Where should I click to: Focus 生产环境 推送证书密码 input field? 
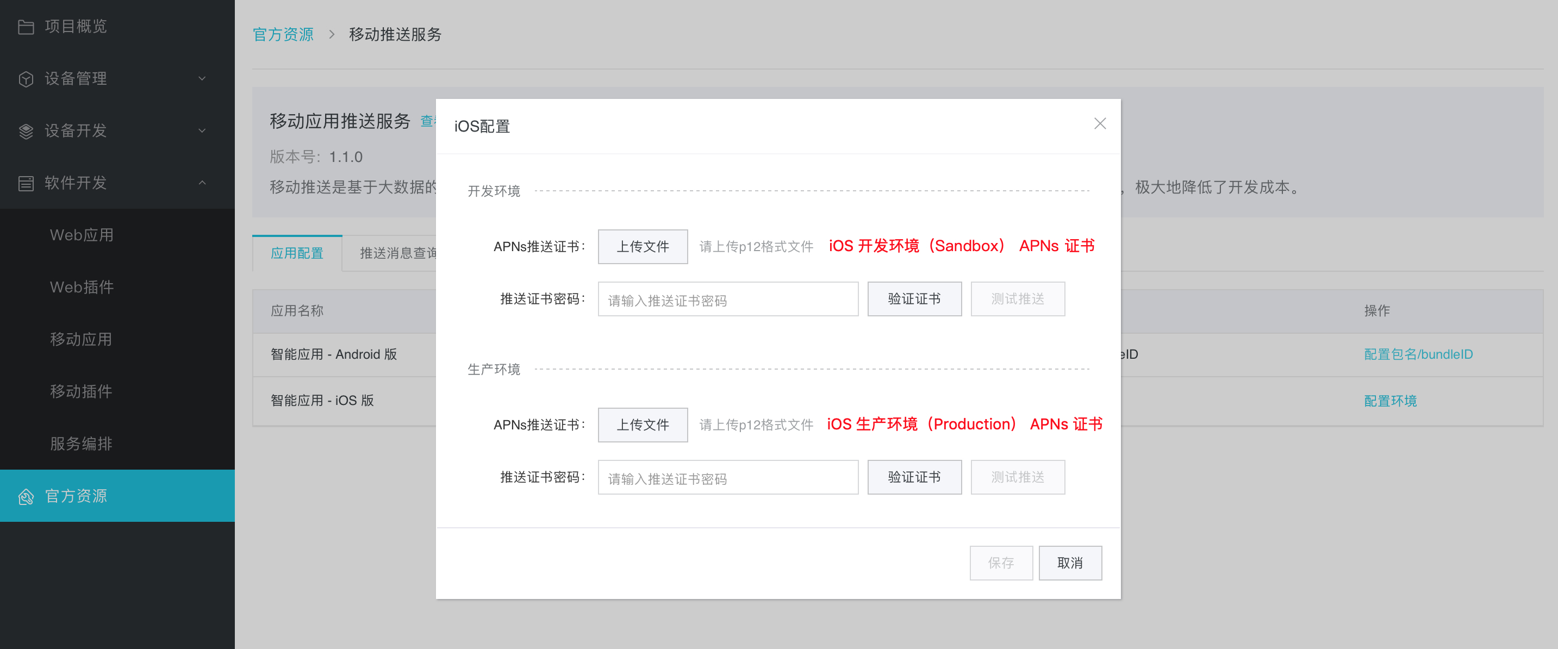[727, 477]
